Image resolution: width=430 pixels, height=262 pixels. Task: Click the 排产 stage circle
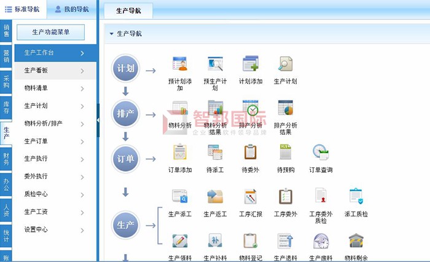tap(125, 114)
